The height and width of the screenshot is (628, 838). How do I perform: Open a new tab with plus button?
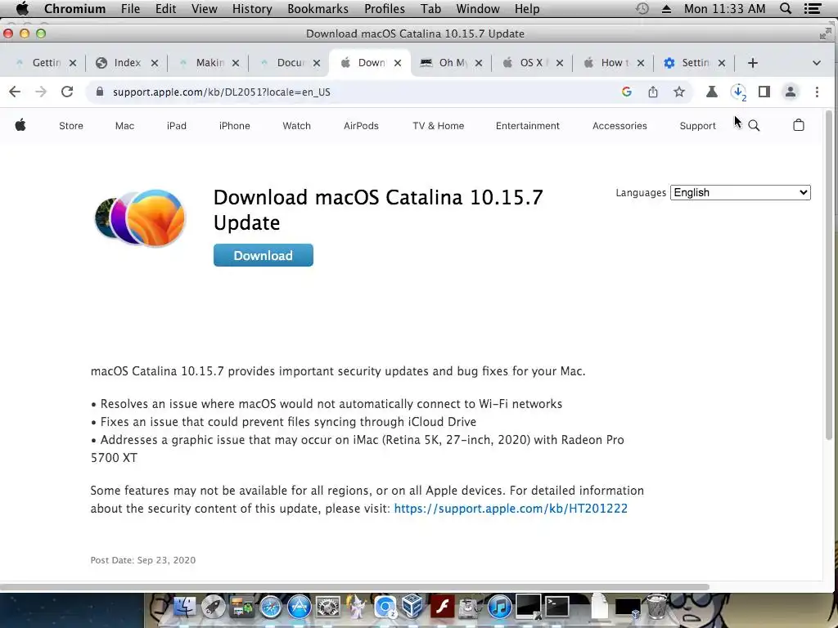753,63
